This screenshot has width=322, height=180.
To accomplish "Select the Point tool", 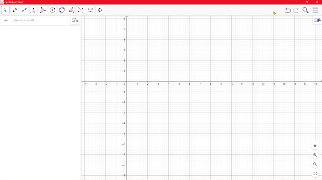I will [15, 10].
